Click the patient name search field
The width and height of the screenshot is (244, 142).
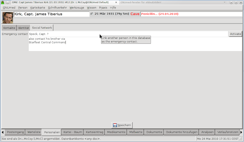[x=52, y=14]
